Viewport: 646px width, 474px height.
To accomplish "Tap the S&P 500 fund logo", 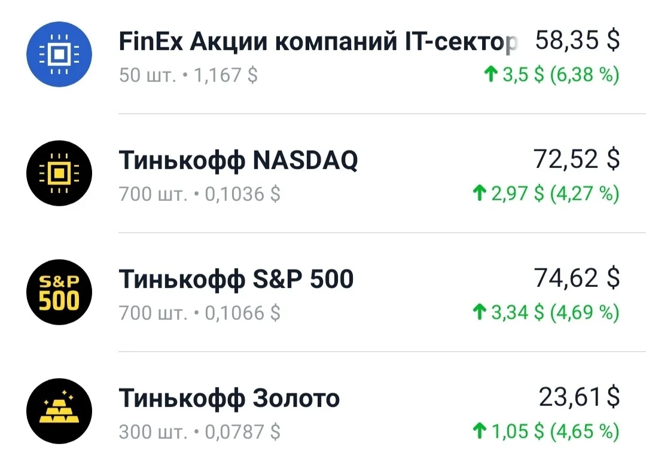I will pyautogui.click(x=59, y=292).
